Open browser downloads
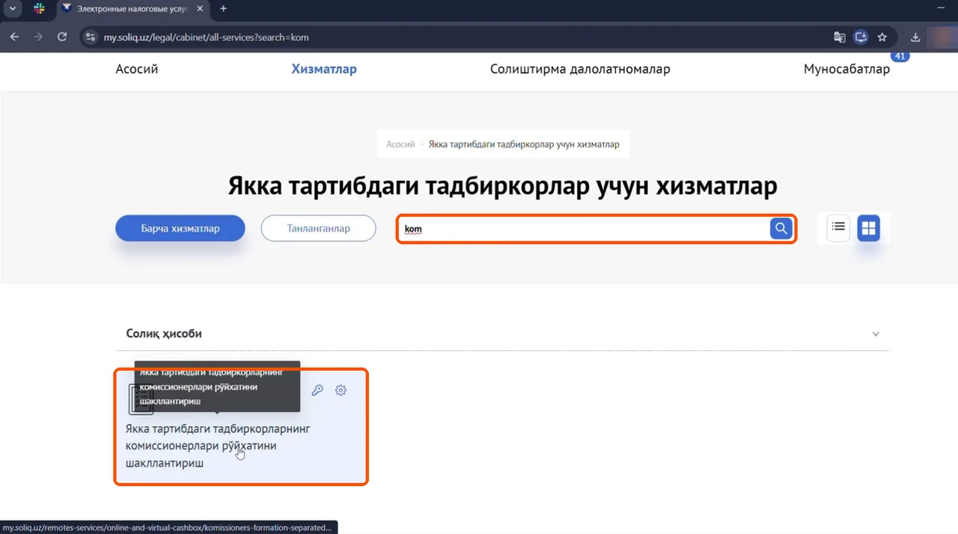This screenshot has width=958, height=534. (915, 37)
